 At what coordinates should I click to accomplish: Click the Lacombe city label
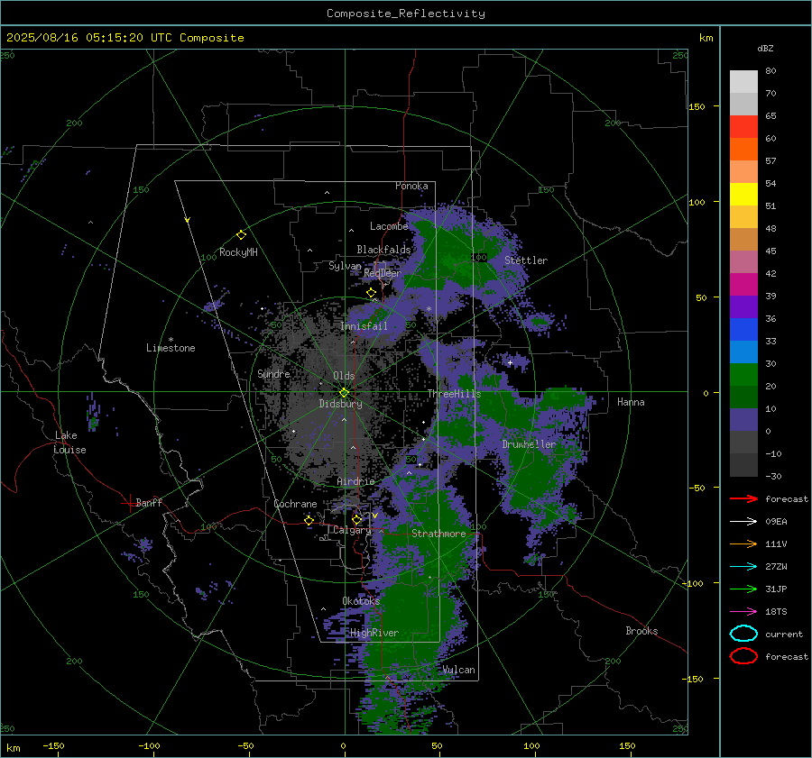[x=389, y=226]
